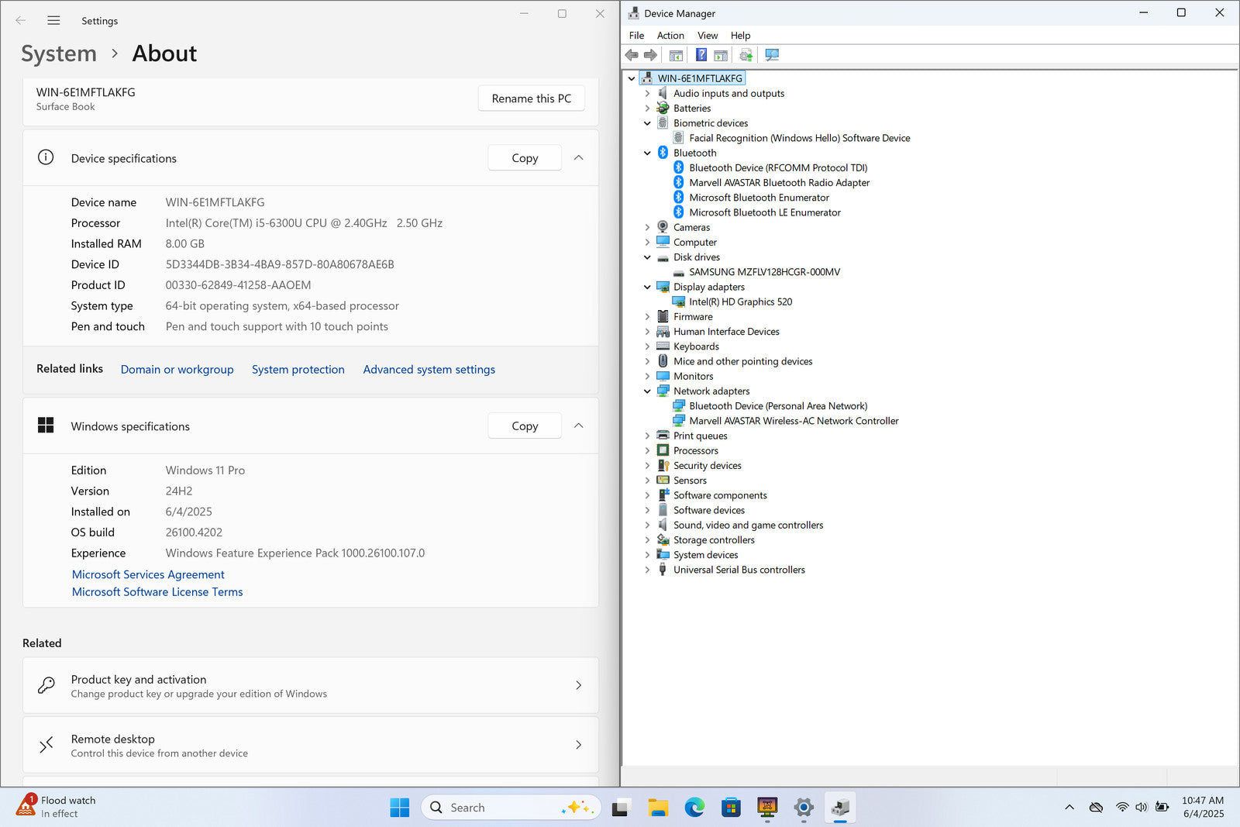Collapse the Disk drives node
1240x827 pixels.
648,257
